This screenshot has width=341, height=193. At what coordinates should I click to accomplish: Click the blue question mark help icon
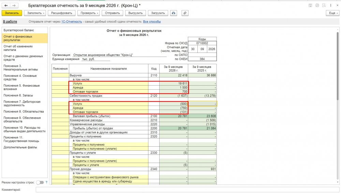tap(46, 182)
